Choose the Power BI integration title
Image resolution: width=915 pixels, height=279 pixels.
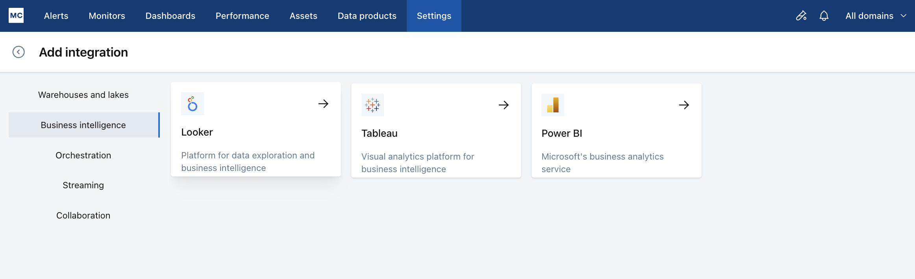click(561, 133)
